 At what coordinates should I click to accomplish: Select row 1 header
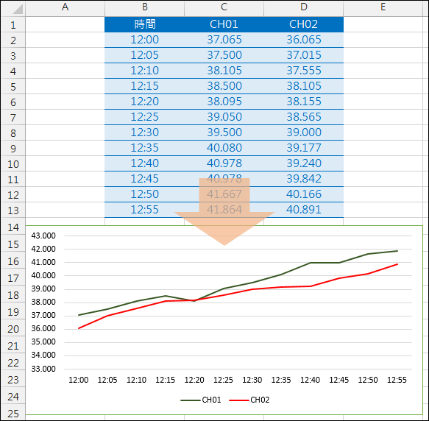click(13, 24)
